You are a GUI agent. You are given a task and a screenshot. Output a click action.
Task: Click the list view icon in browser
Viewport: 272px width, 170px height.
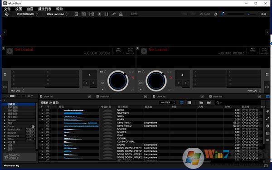[x=189, y=102]
